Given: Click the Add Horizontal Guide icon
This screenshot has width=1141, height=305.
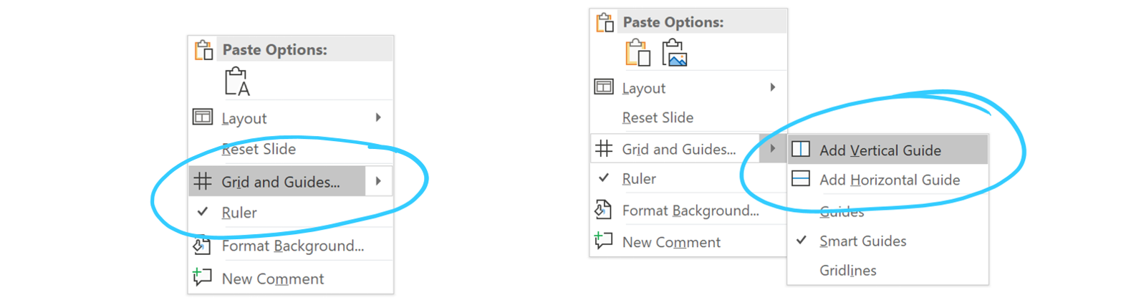Looking at the screenshot, I should tap(801, 179).
